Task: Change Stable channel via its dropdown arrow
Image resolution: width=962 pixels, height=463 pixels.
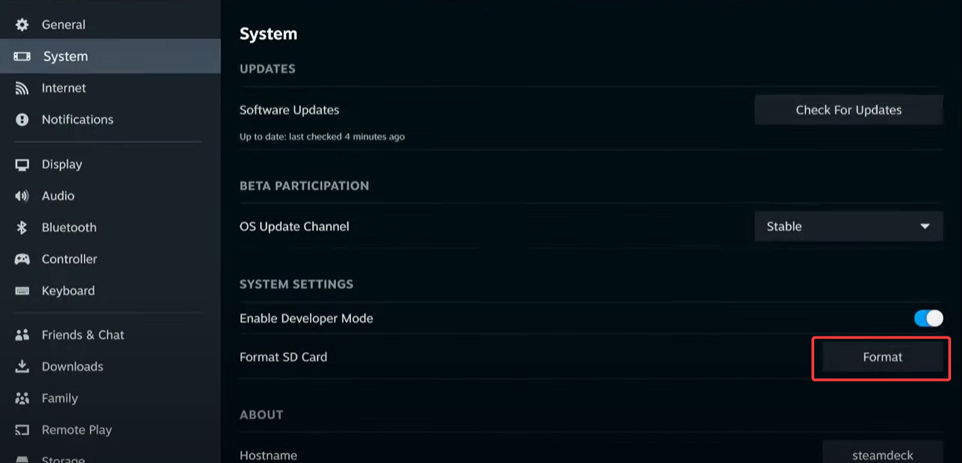Action: (925, 226)
